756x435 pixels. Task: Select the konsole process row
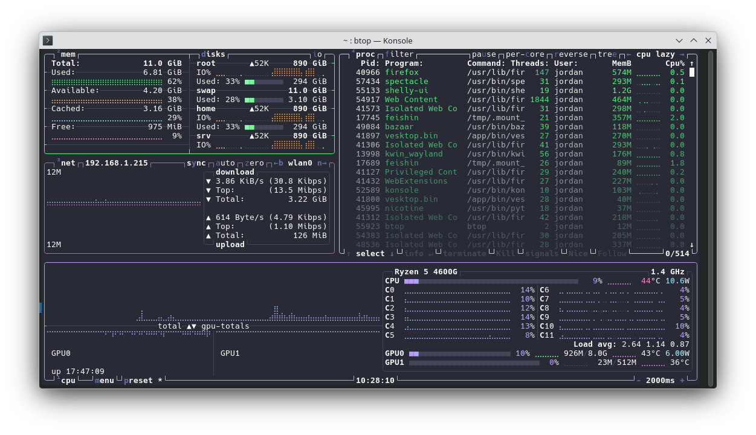click(520, 190)
